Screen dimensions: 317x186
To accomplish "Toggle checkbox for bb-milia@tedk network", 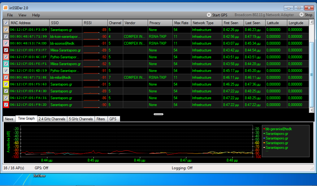I will tap(6, 77).
